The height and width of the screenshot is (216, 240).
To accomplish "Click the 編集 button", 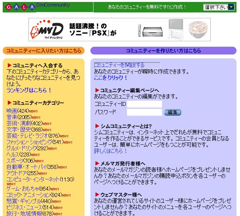I will (x=173, y=112).
